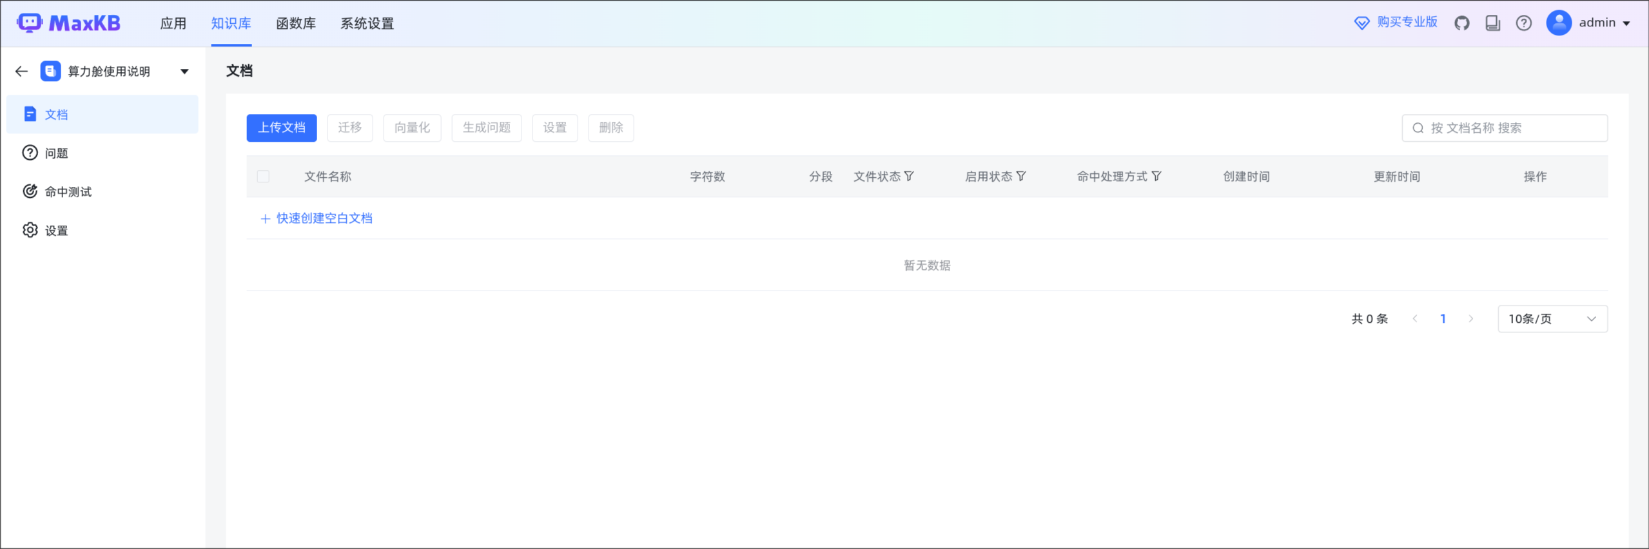Click the 生成问题 button

tap(487, 128)
